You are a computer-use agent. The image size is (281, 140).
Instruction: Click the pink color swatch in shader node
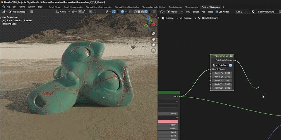click(168, 121)
